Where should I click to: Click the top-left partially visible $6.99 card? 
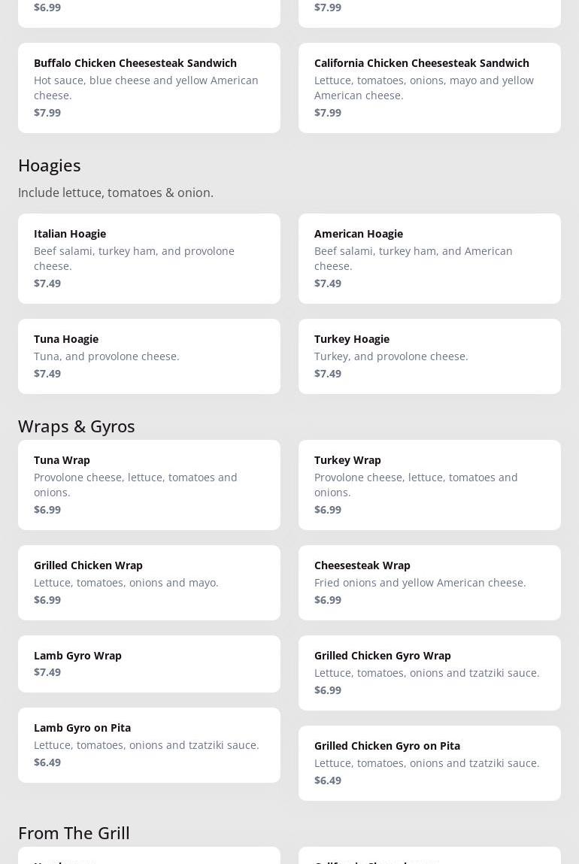(149, 12)
